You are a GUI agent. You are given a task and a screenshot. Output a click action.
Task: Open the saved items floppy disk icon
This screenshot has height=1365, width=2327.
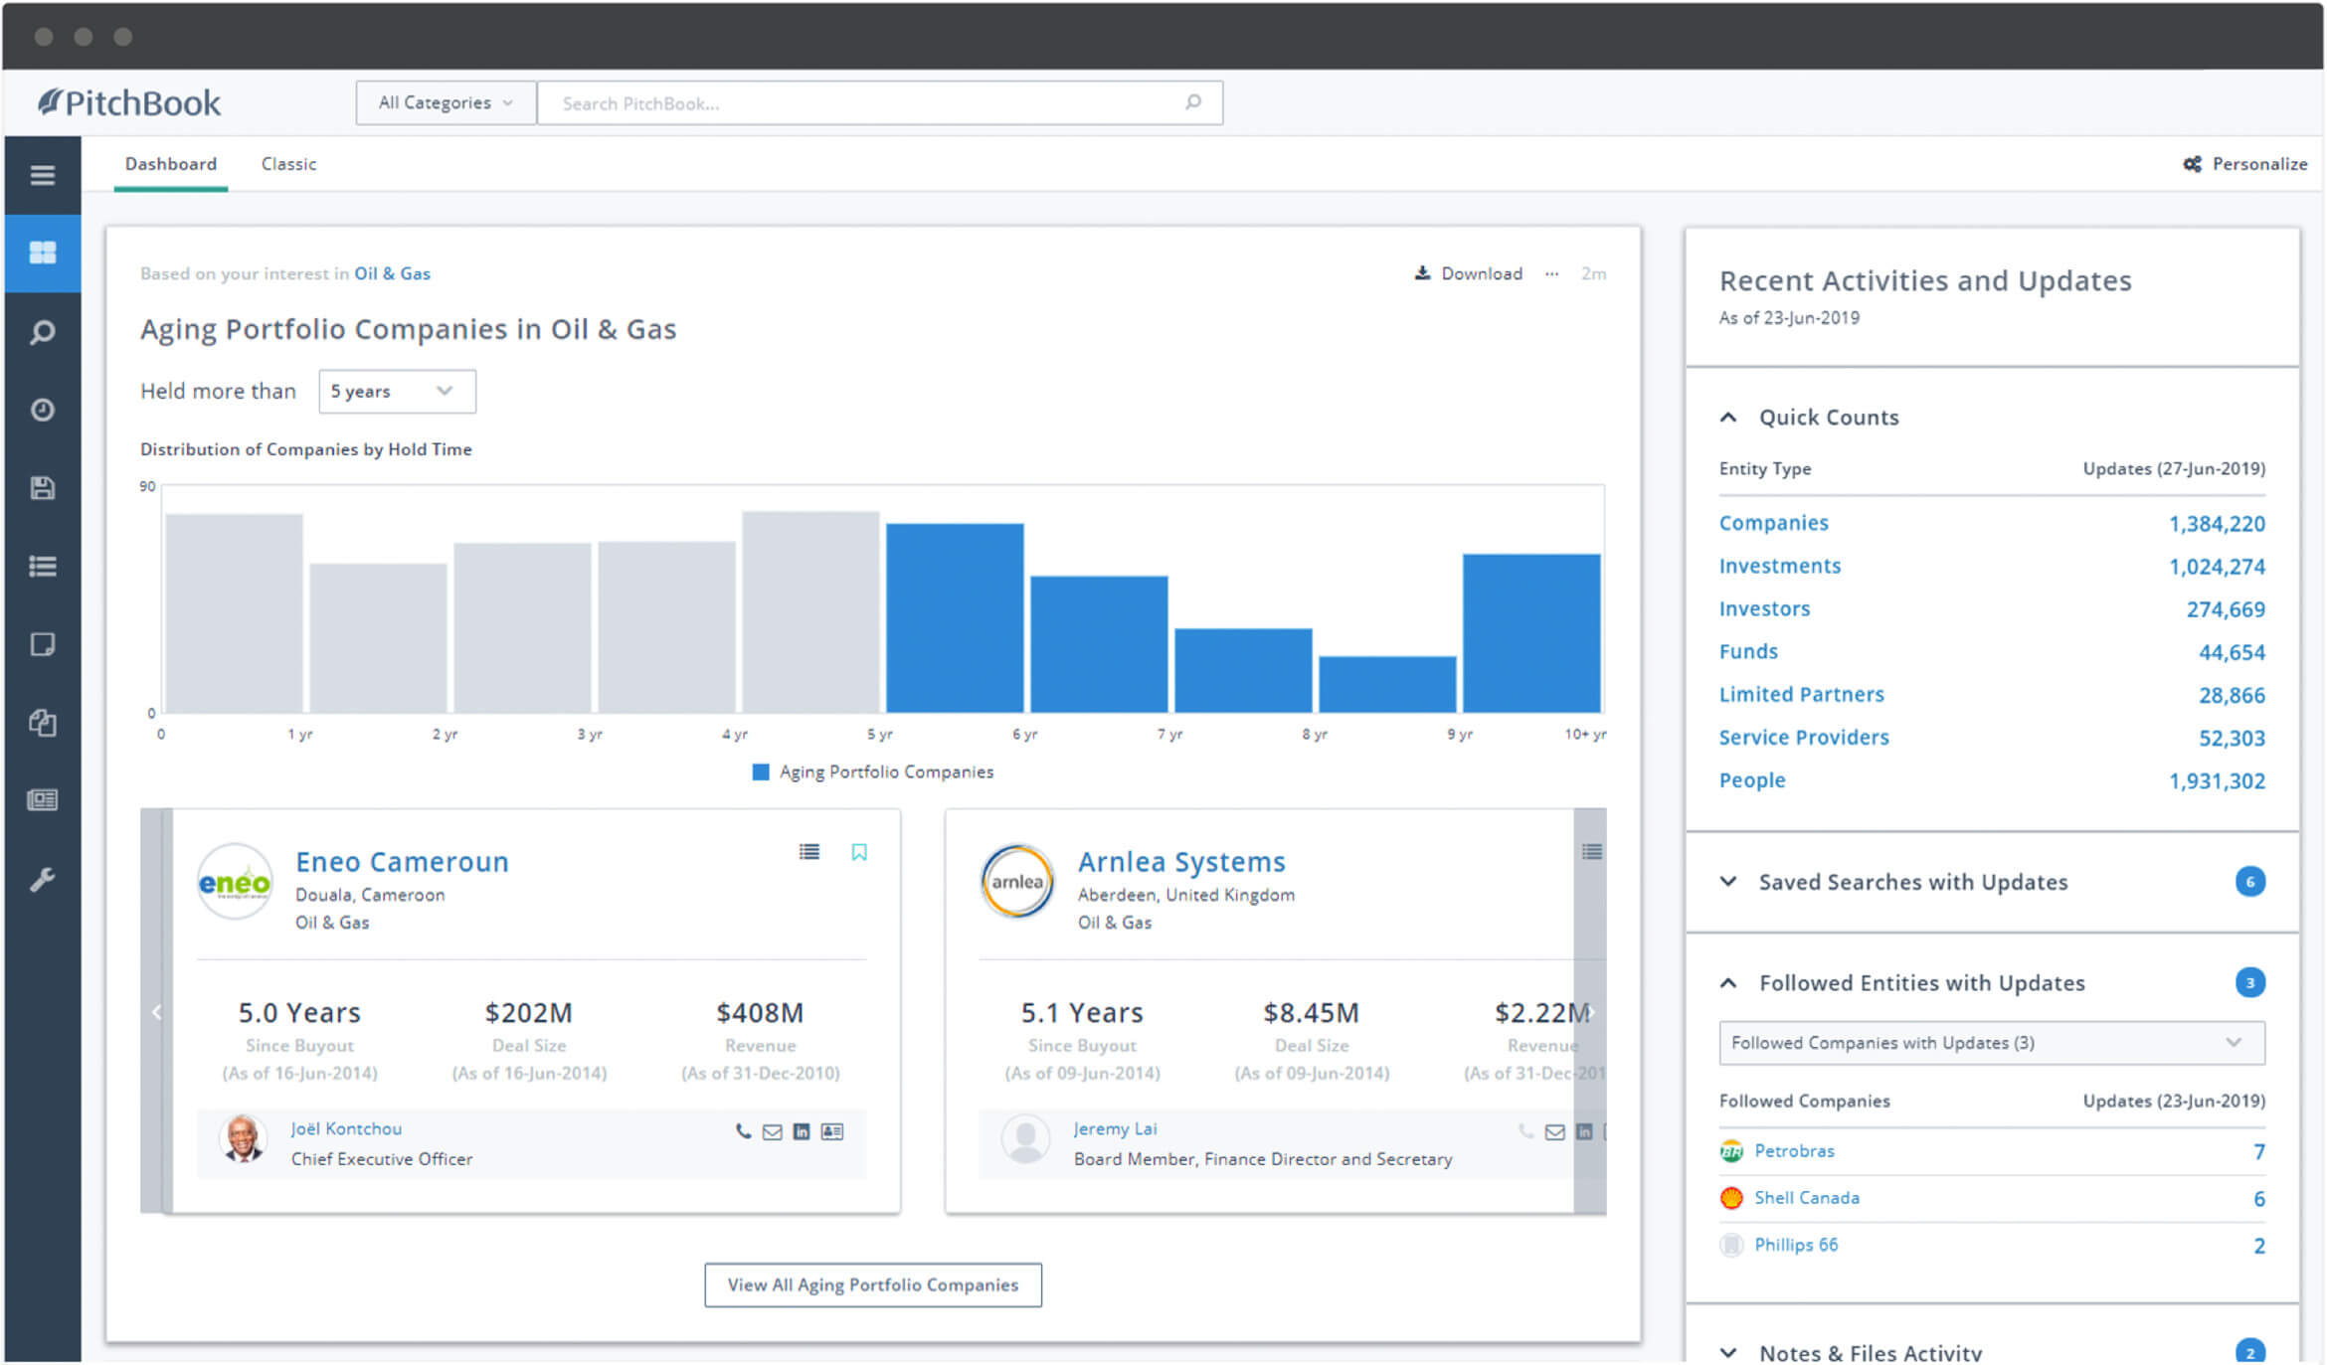click(42, 488)
